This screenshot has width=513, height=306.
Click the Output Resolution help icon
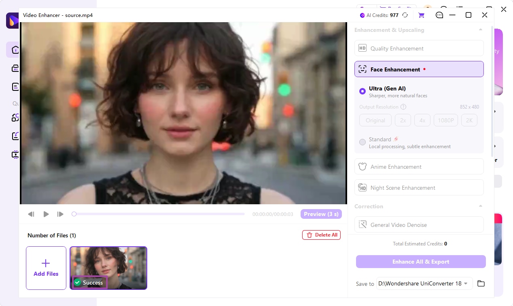point(403,107)
